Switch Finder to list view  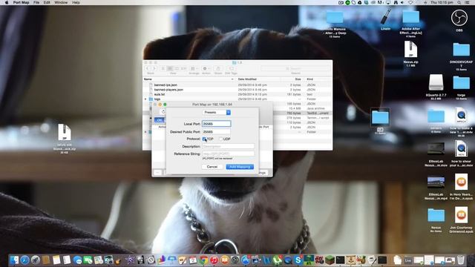170,69
